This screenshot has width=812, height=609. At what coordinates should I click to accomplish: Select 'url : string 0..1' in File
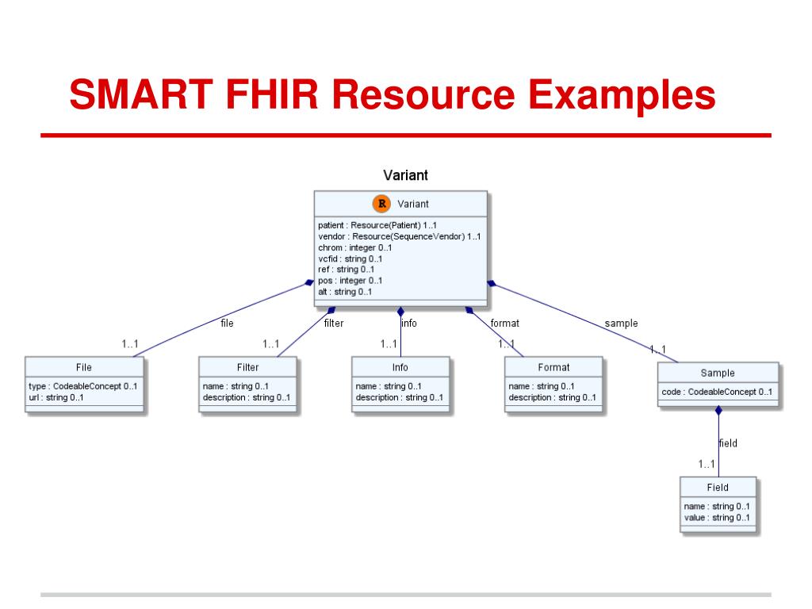[56, 398]
